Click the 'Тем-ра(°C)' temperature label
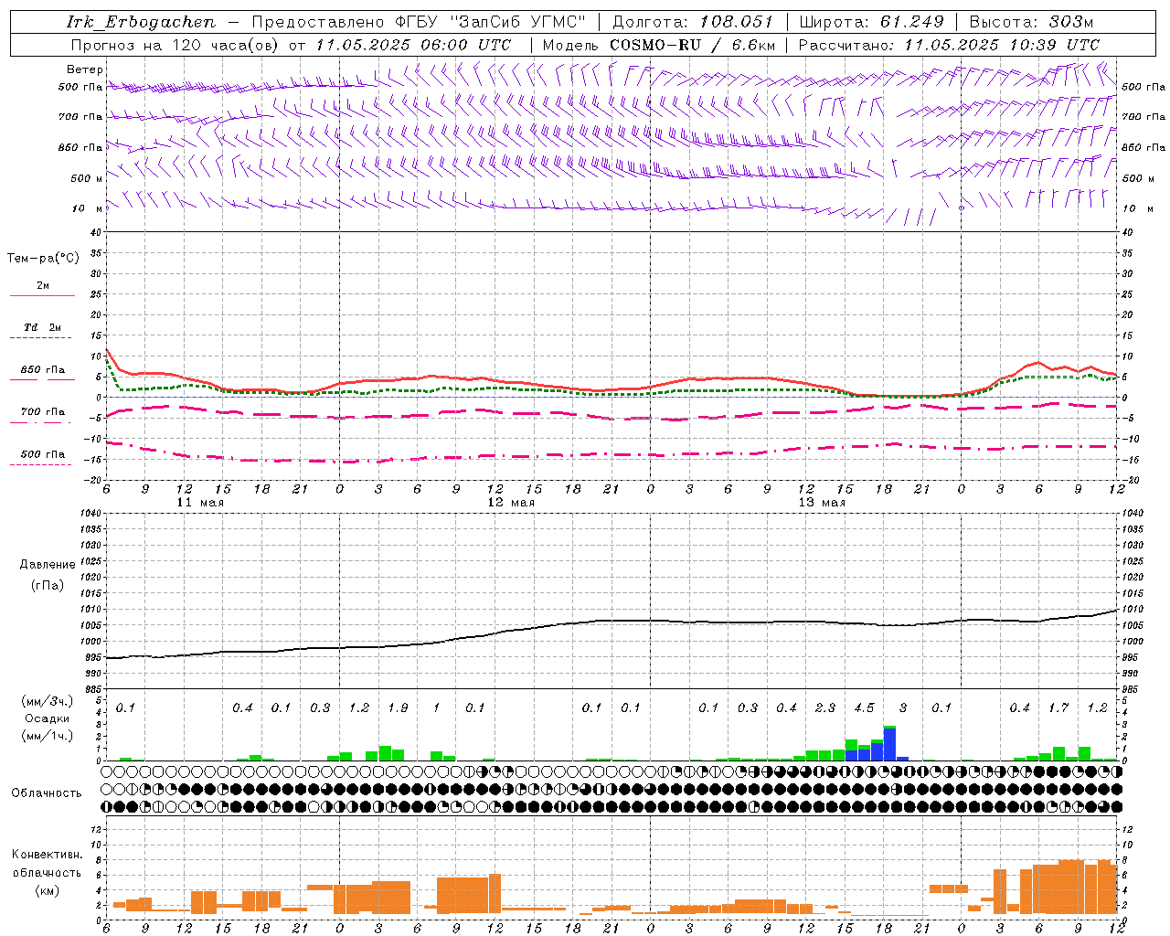 point(43,259)
